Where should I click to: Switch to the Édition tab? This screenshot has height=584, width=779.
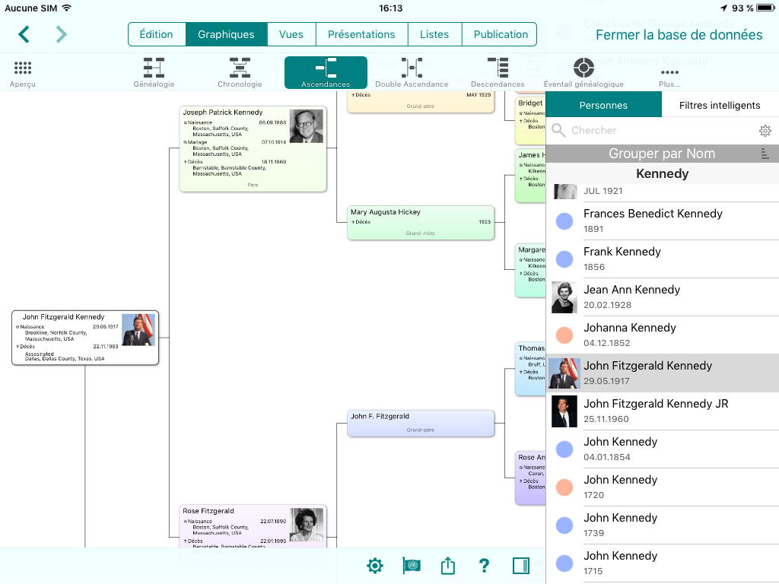pyautogui.click(x=157, y=34)
